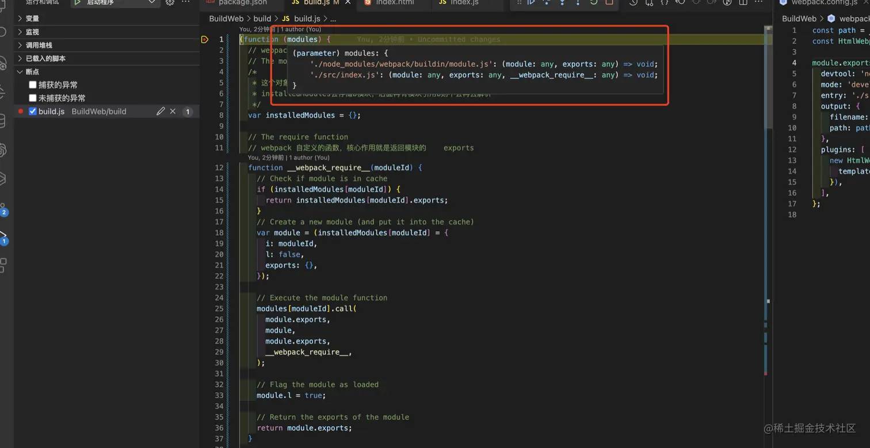Click 'return module.exports;' on line 36
The height and width of the screenshot is (448, 870).
tap(304, 428)
